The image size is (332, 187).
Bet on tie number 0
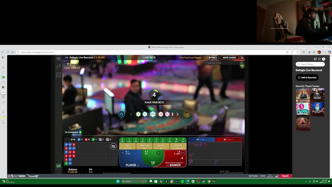coord(122,140)
